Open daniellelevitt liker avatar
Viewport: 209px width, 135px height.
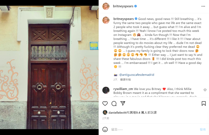[x=105, y=112]
